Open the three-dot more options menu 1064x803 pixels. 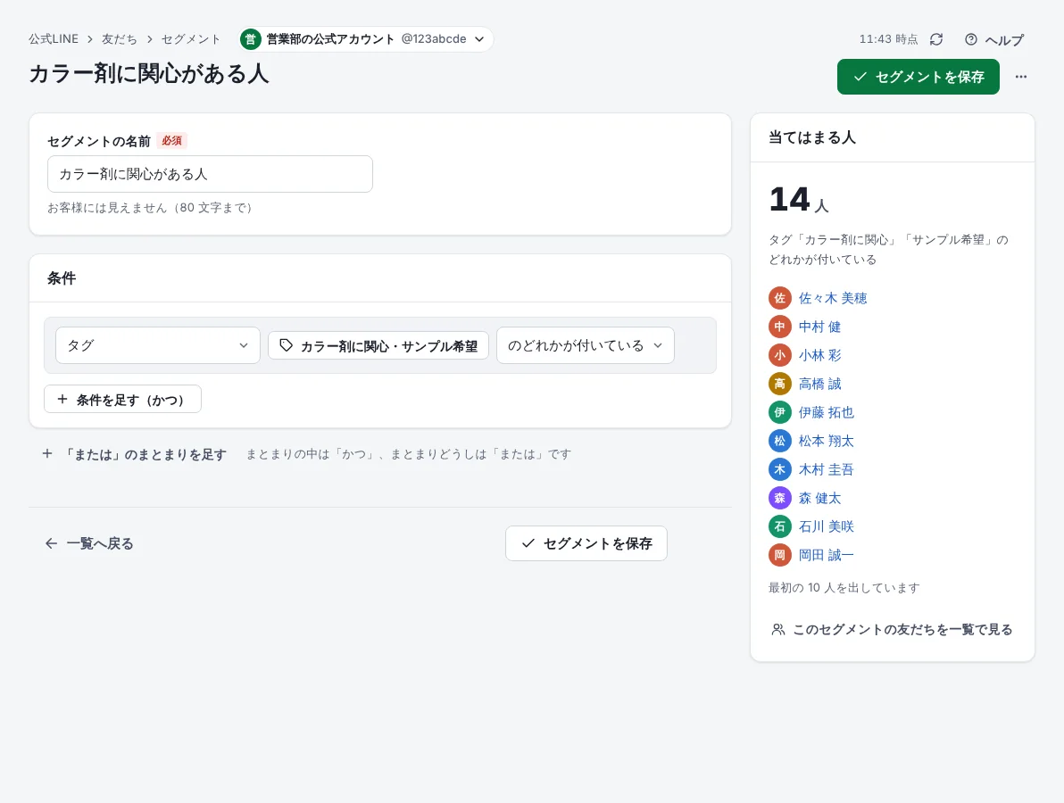(1020, 77)
